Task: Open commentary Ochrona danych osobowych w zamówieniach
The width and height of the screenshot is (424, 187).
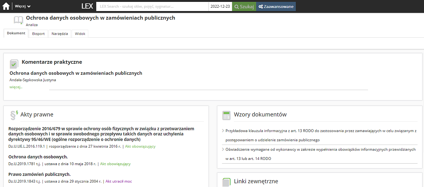Action: [x=76, y=73]
